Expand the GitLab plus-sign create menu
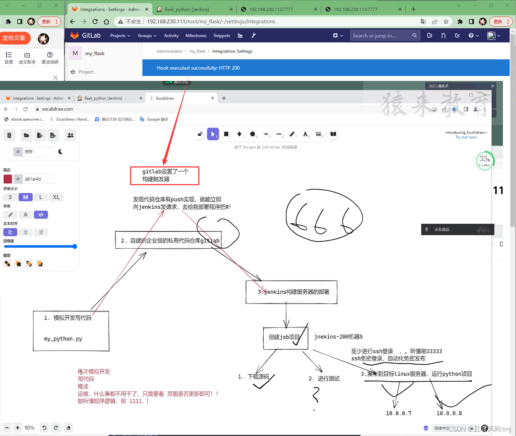The image size is (516, 436). (x=335, y=35)
